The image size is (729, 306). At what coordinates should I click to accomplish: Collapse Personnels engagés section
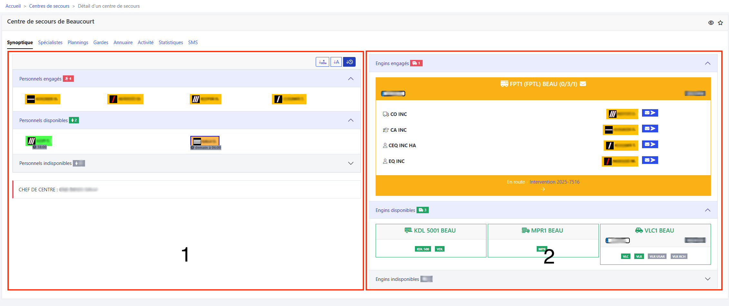pos(350,79)
